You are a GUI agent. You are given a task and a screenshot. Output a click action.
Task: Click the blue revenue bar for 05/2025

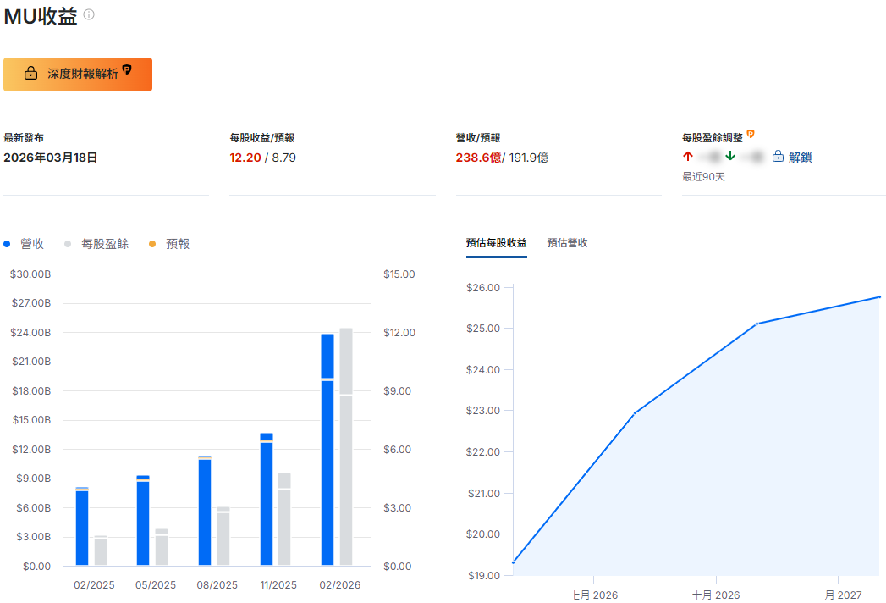pos(143,520)
